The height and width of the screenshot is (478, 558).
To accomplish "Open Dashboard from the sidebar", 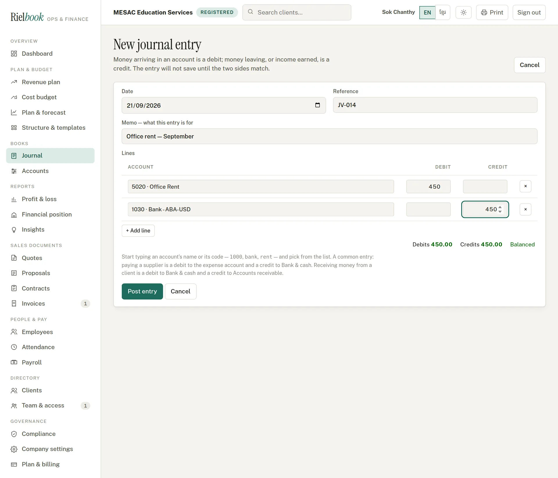I will 50,54.
